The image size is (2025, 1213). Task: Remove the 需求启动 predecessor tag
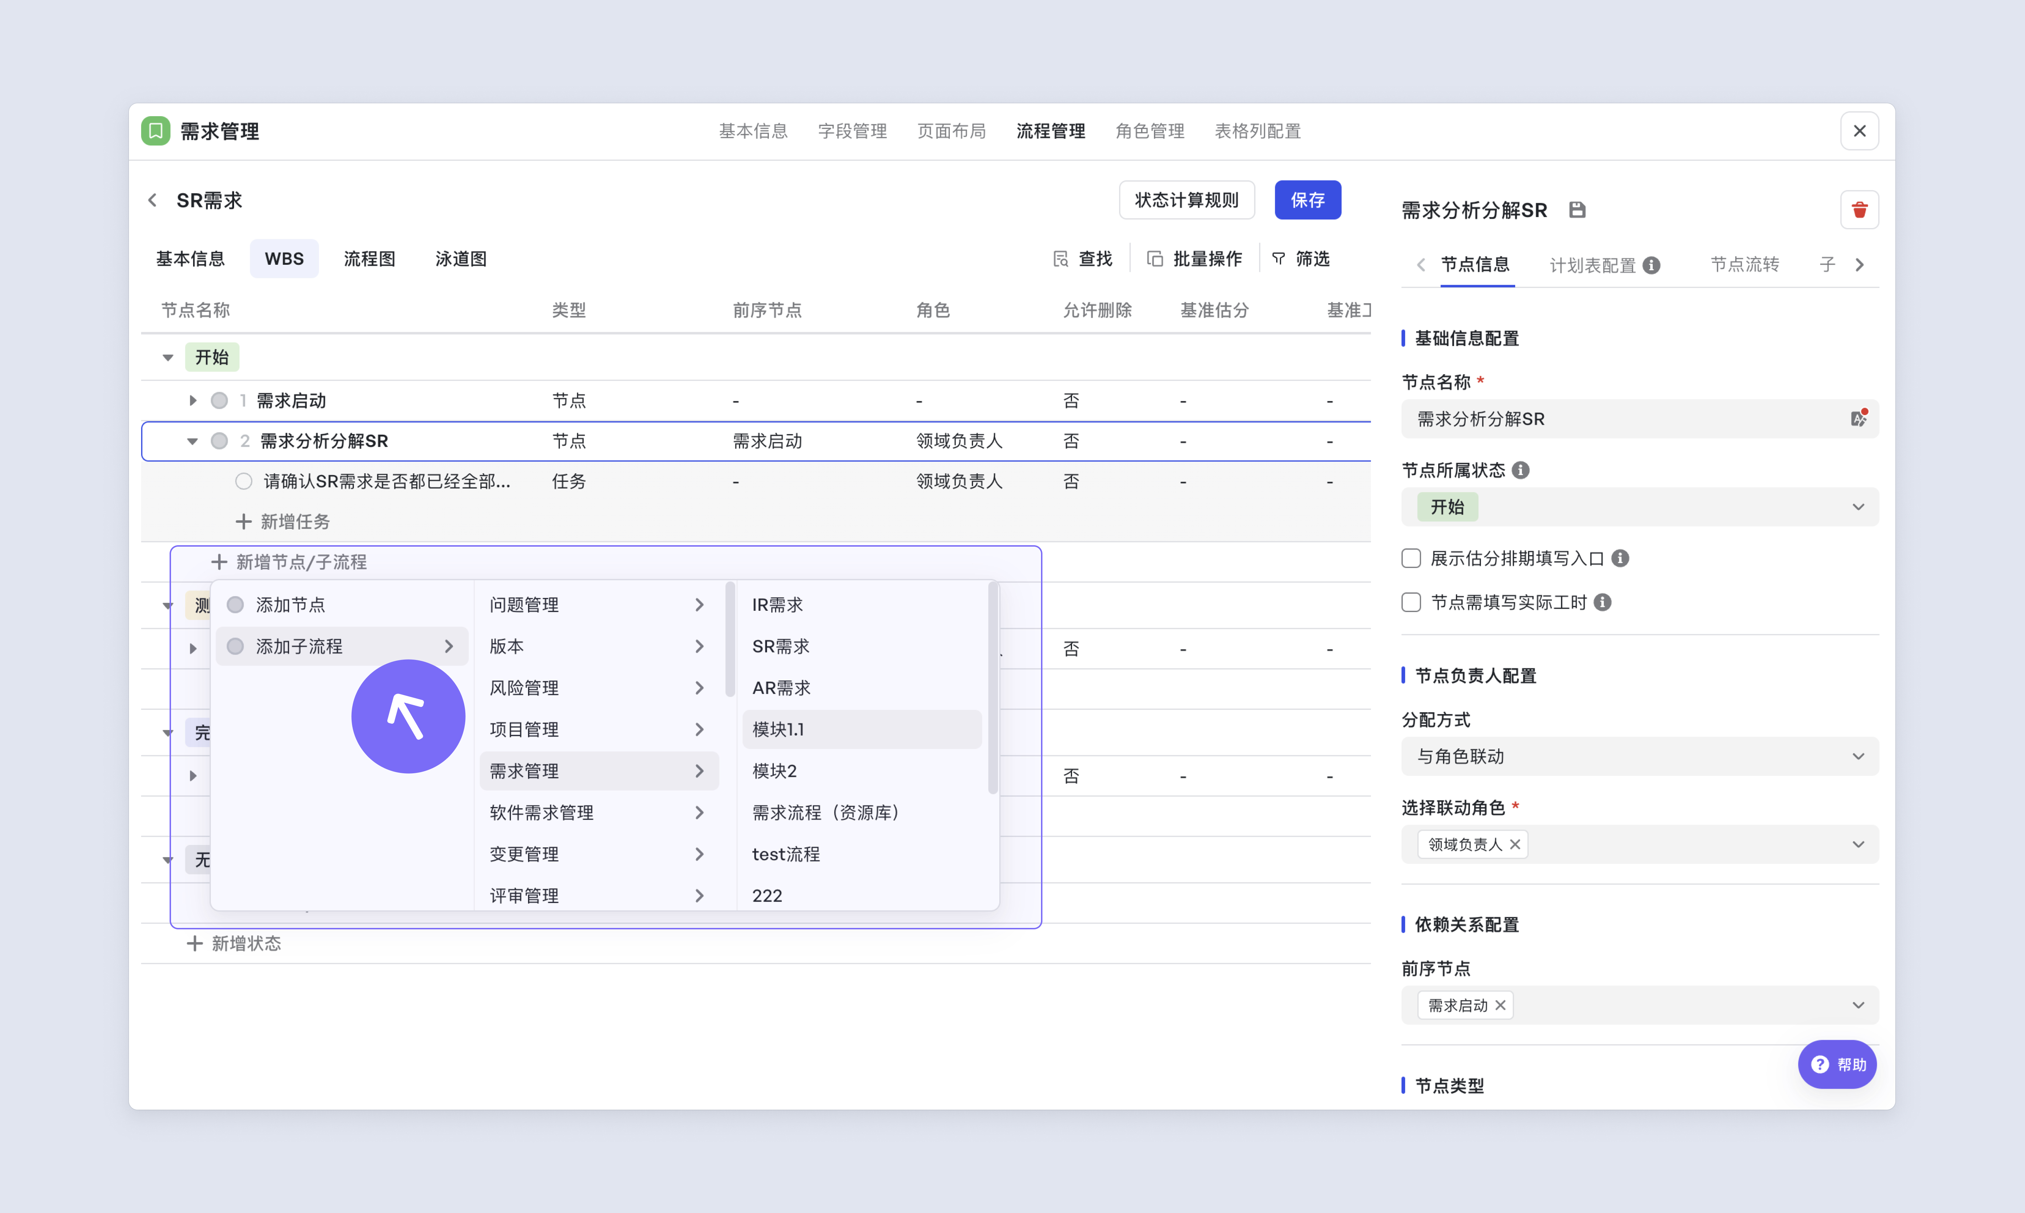pyautogui.click(x=1500, y=1005)
